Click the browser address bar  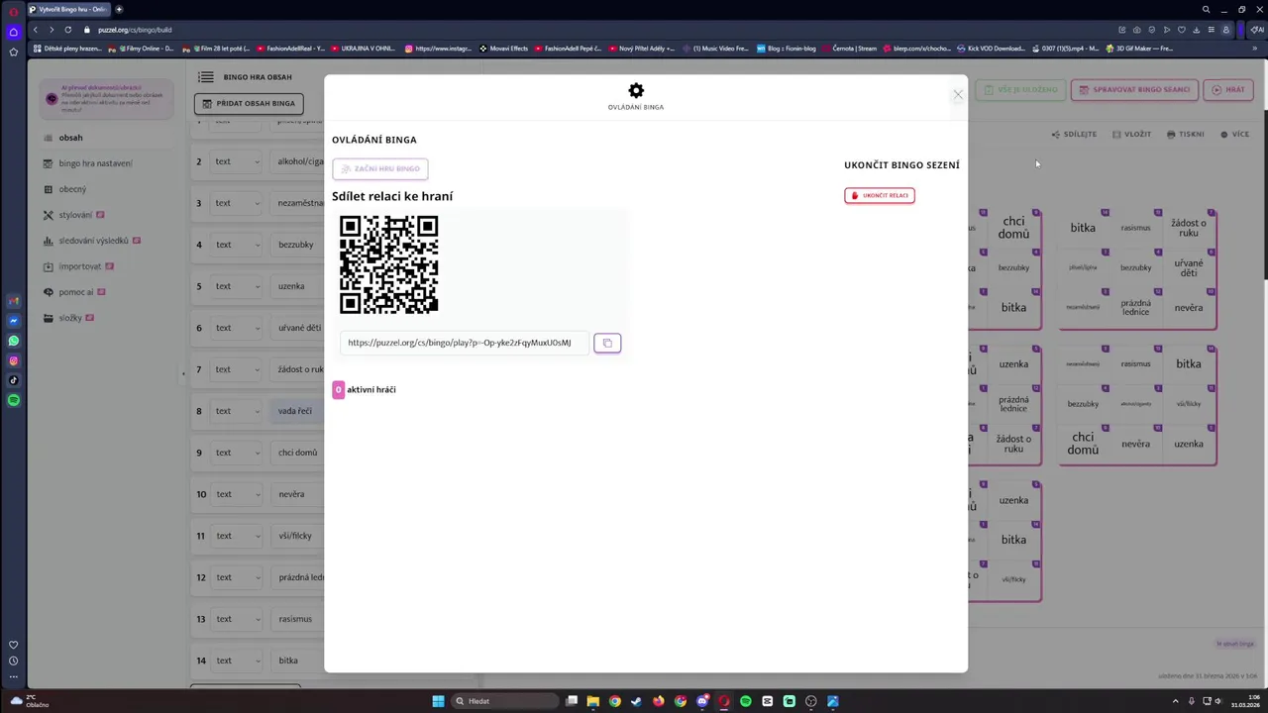point(594,30)
